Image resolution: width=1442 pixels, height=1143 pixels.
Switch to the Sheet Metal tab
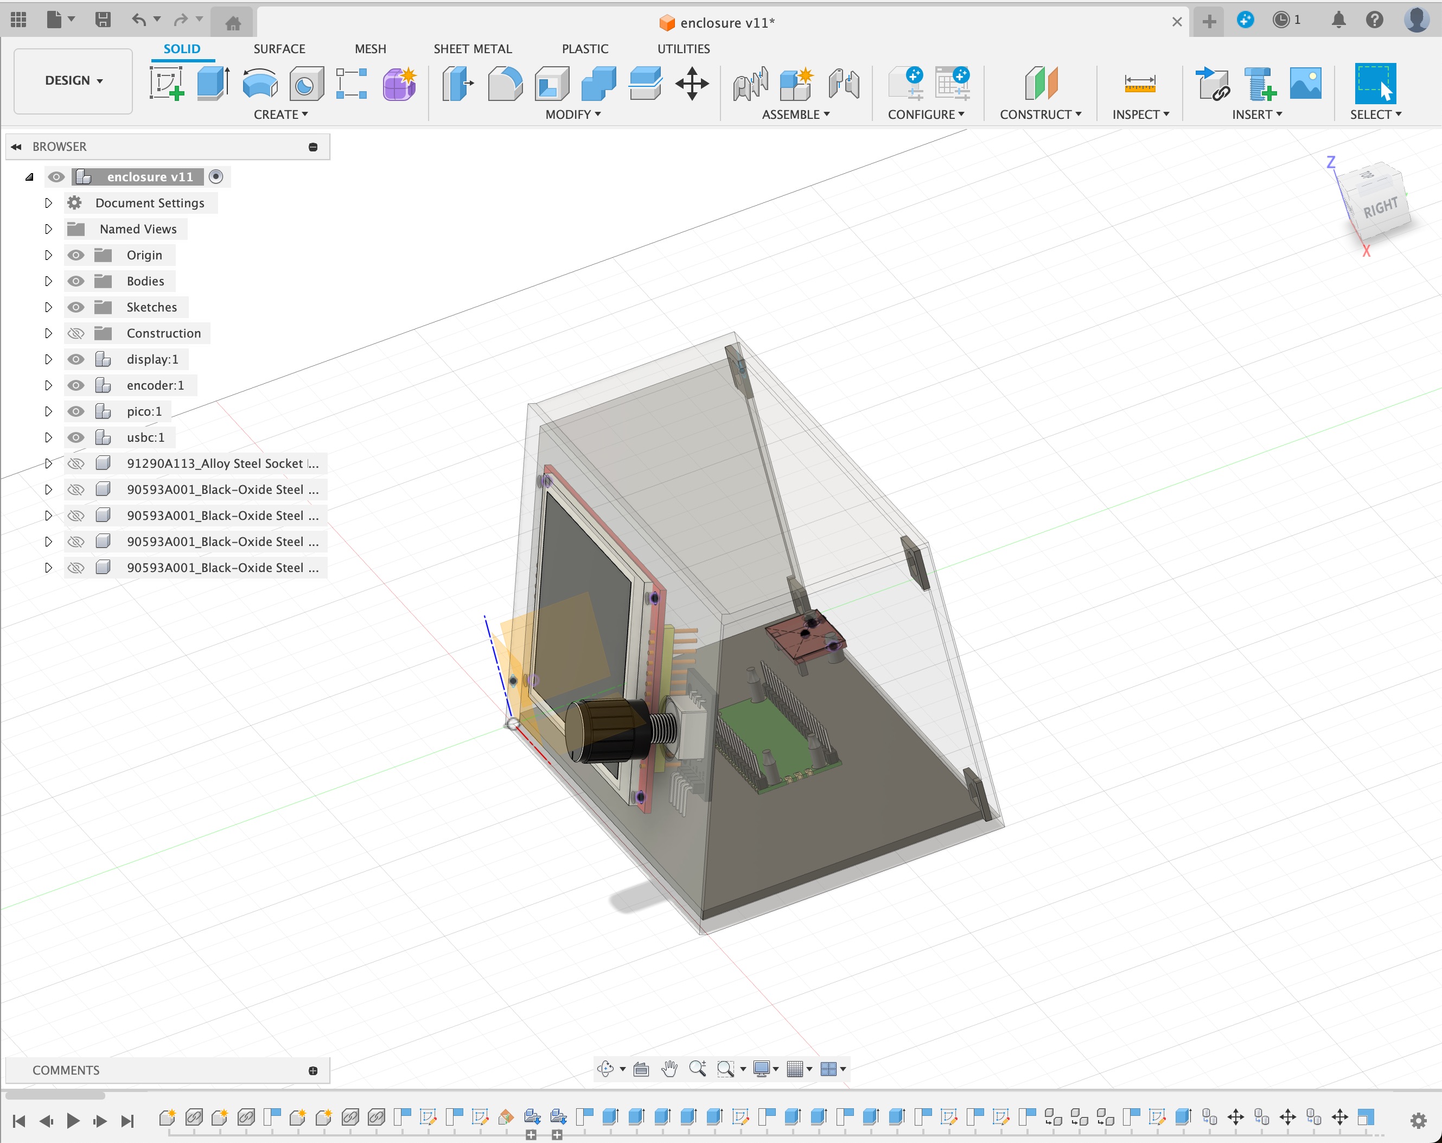click(x=473, y=48)
